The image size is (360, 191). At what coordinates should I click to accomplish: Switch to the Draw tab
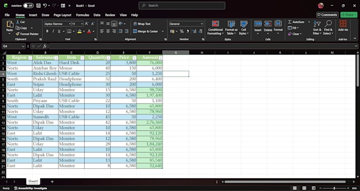(46, 15)
